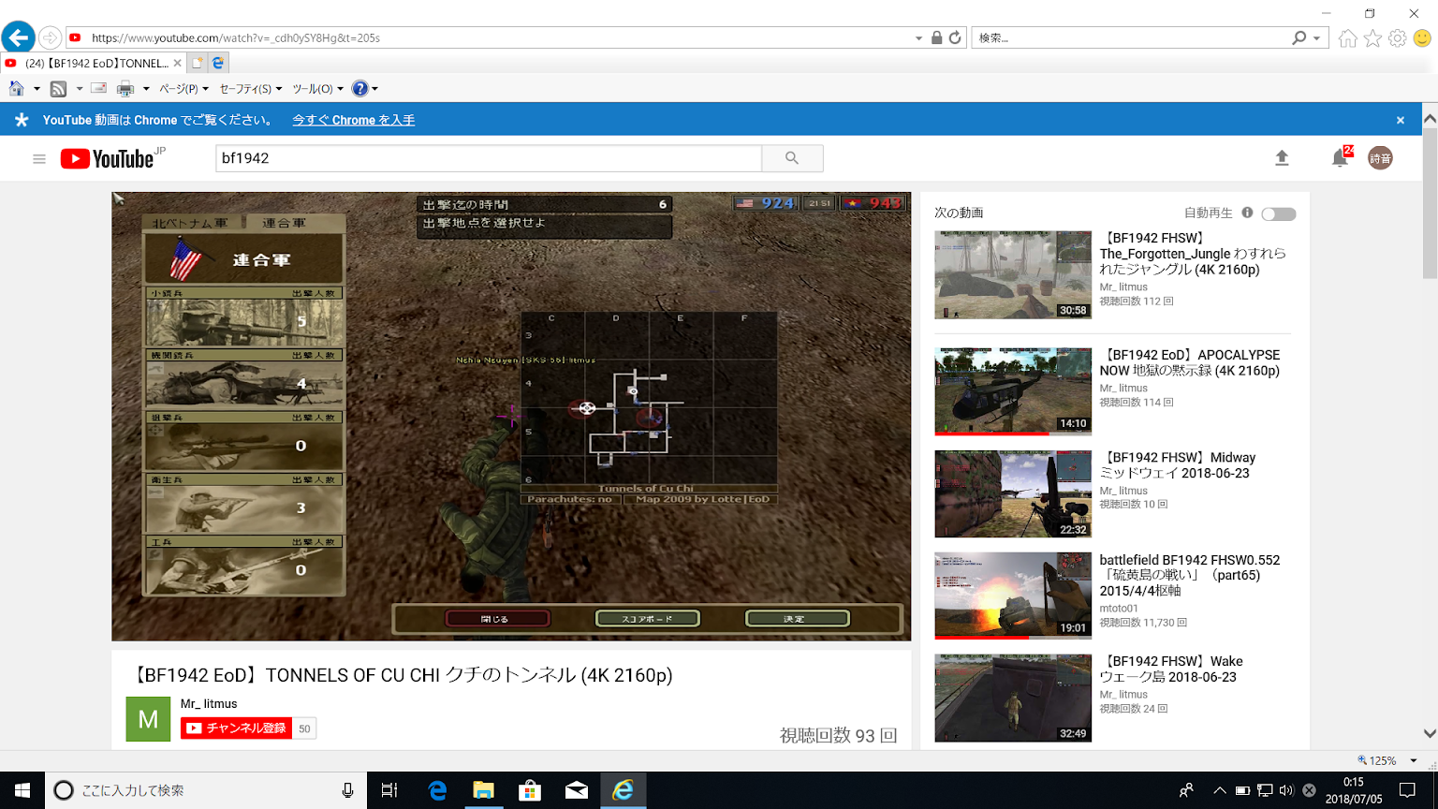Open Microsoft Store on the taskbar
Image resolution: width=1438 pixels, height=809 pixels.
530,790
